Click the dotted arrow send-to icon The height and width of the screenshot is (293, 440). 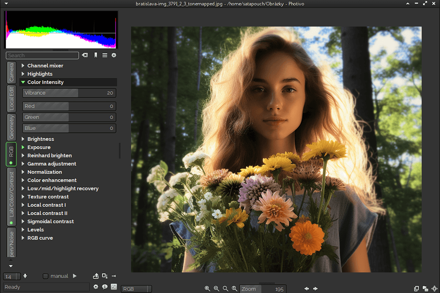coord(114,276)
